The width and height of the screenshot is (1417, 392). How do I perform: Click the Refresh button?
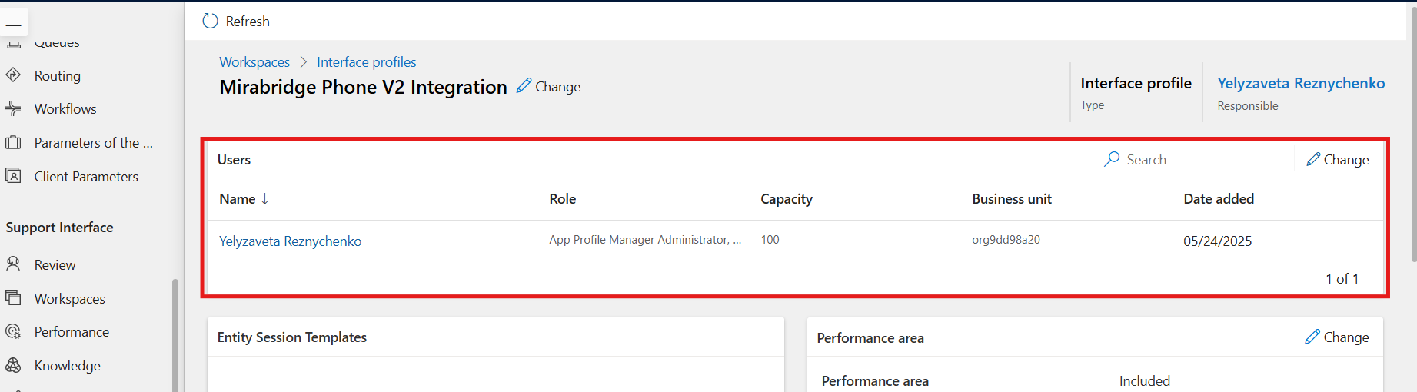point(236,22)
